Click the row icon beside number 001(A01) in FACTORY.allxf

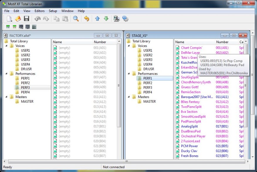pyautogui.click(x=55, y=48)
